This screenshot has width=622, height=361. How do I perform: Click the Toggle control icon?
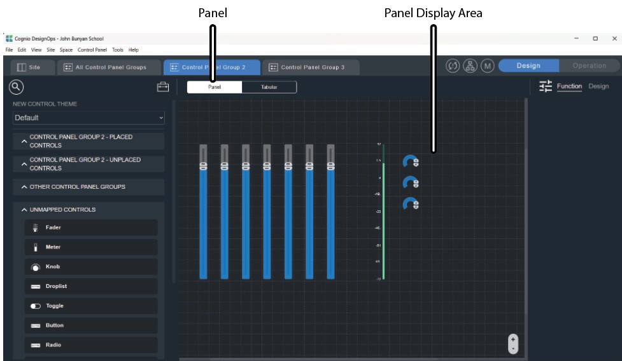click(x=35, y=306)
